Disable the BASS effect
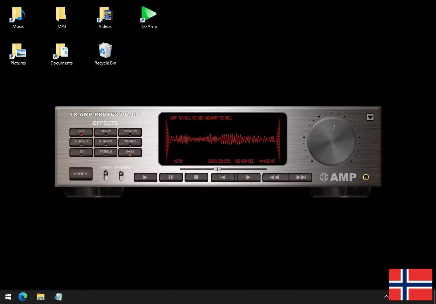Image resolution: width=436 pixels, height=304 pixels. pos(130,152)
